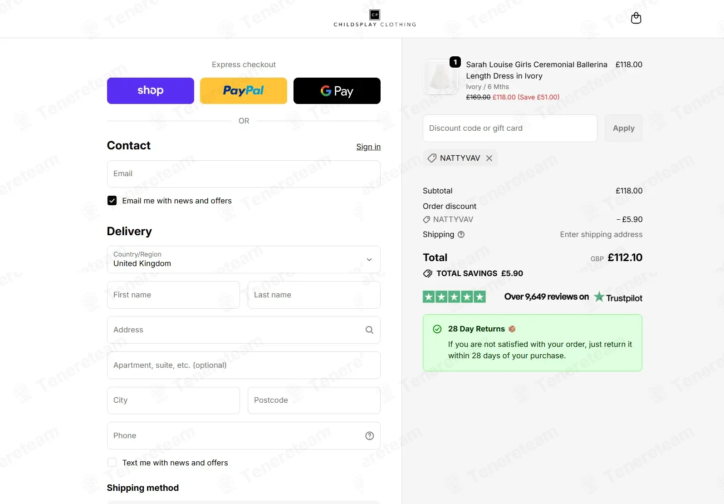
Task: Click the address search magnifier icon
Action: tap(369, 330)
